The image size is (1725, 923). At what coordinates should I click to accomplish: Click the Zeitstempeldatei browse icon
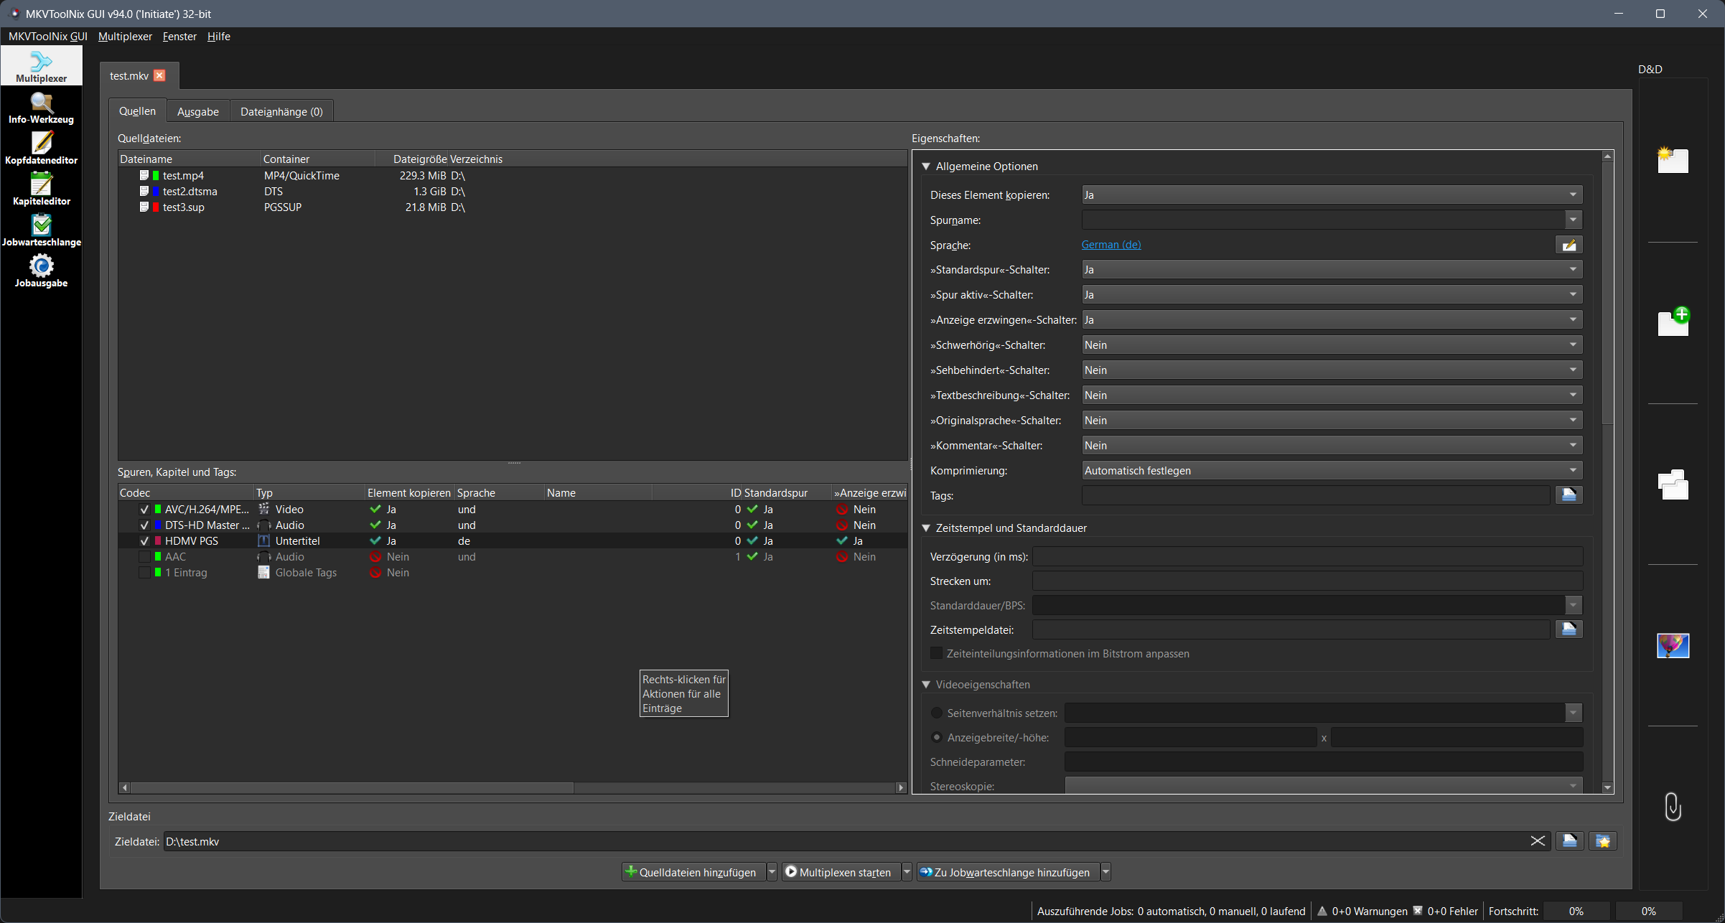(1569, 629)
